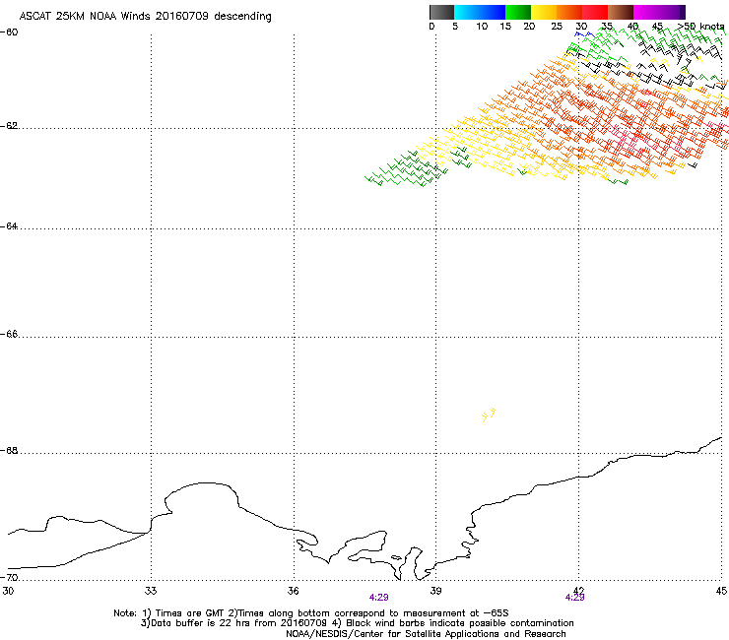Viewport: 729px width, 640px height.
Task: Click the longitude label "45" on the bottom axis
Action: pos(721,591)
